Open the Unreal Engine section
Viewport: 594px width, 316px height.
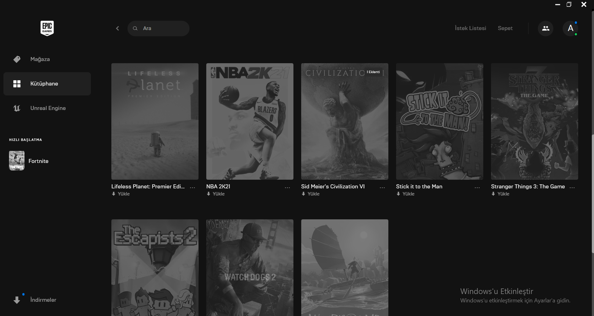[x=47, y=108]
